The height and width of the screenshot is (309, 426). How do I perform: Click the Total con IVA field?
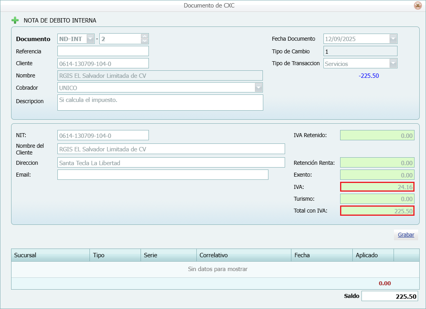(x=377, y=211)
